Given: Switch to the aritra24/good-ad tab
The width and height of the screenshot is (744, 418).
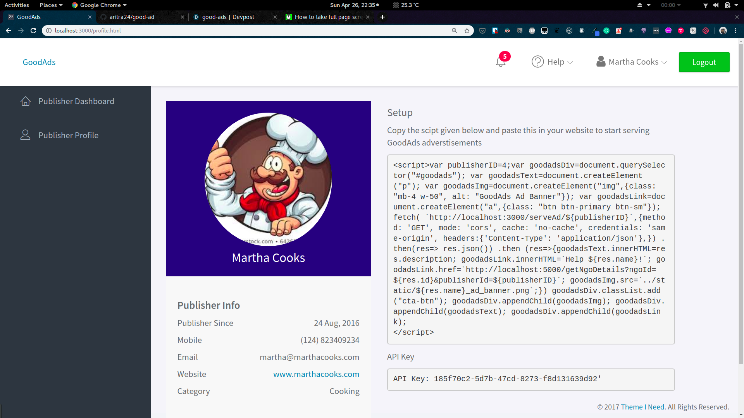Looking at the screenshot, I should [x=132, y=17].
